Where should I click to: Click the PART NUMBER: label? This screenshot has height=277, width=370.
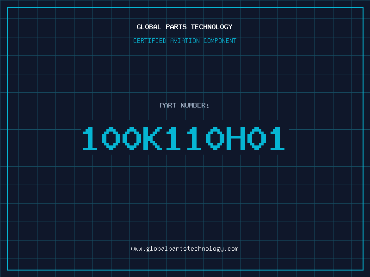(185, 105)
